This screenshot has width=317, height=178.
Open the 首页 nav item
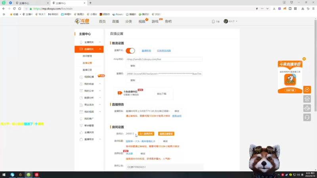(x=102, y=21)
